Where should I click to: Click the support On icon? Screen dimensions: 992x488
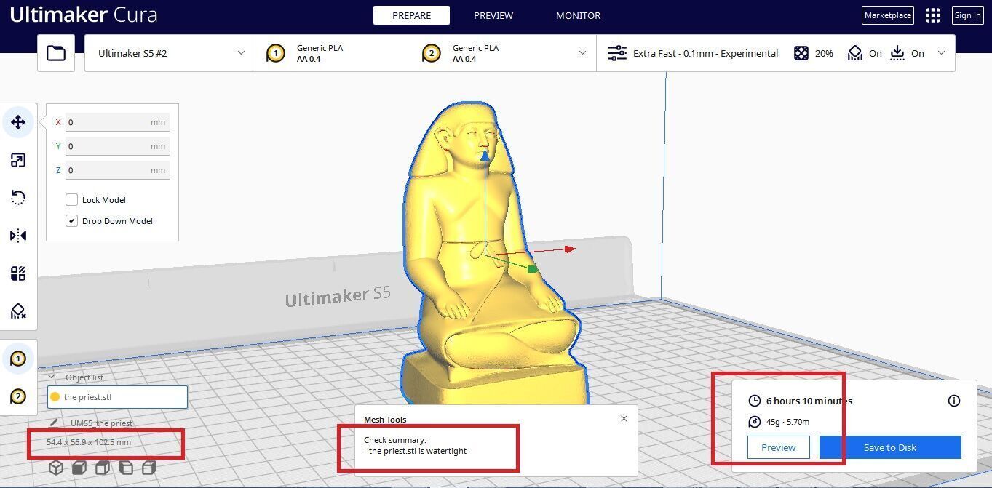(855, 53)
